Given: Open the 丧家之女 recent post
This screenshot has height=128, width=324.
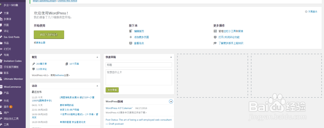Looking at the screenshot, I should [x=69, y=110].
